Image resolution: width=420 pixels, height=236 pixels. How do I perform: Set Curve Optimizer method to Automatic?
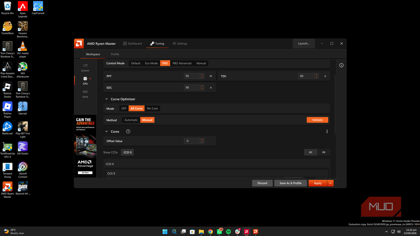click(x=131, y=120)
